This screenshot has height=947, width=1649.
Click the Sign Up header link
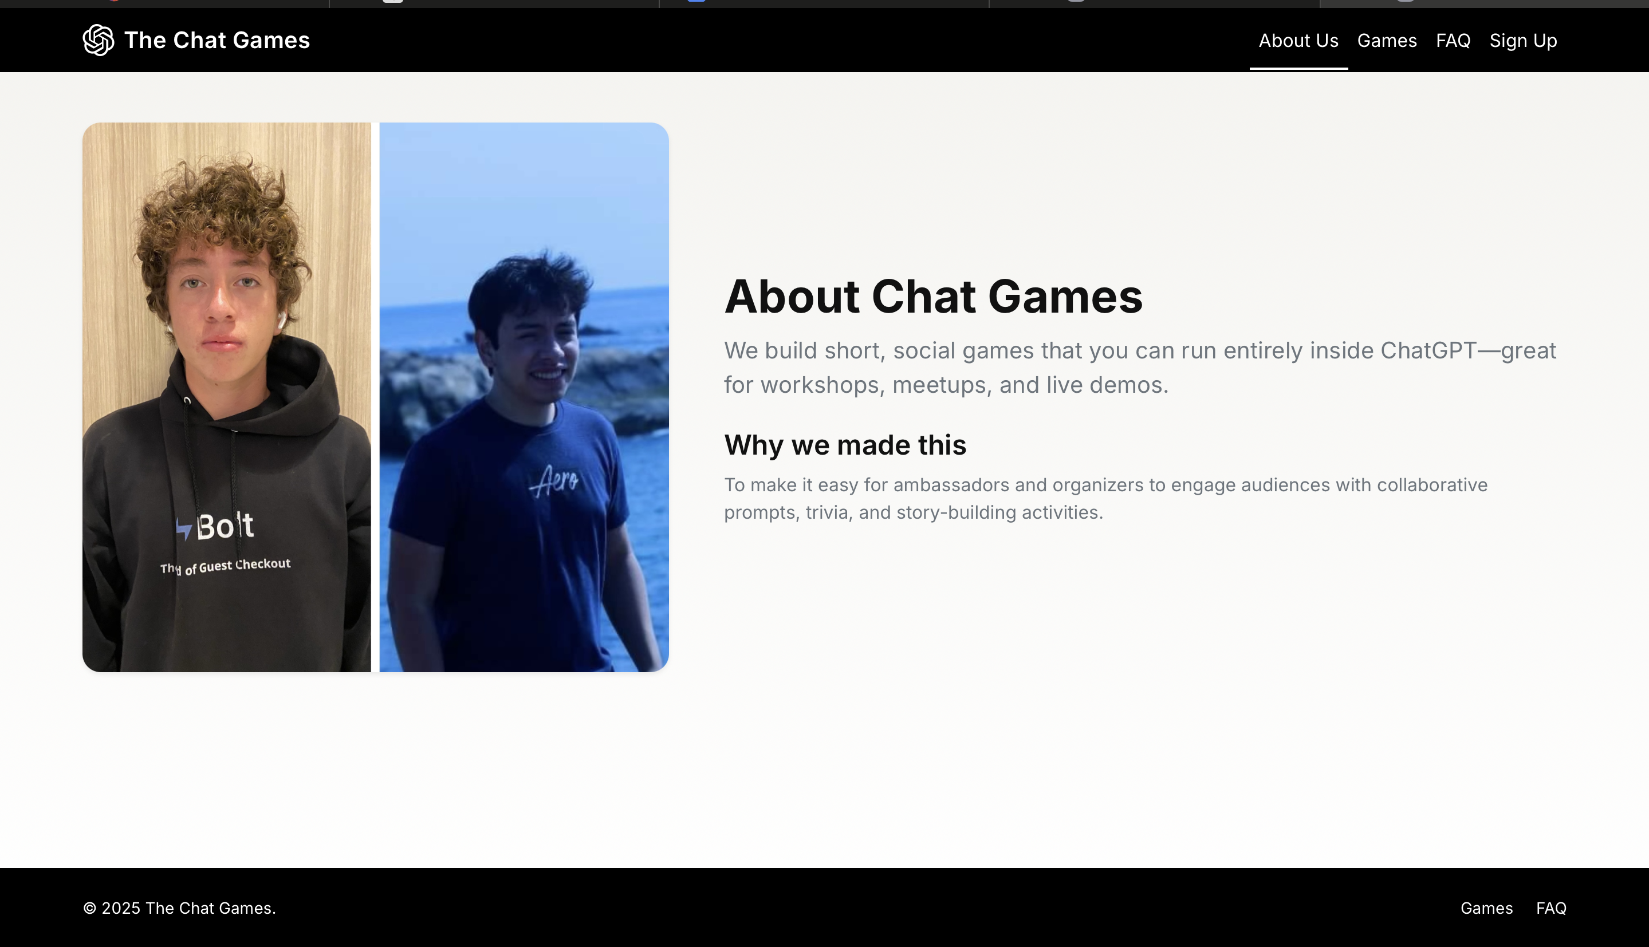[x=1523, y=40]
